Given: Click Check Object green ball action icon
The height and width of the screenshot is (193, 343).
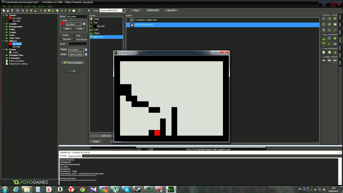Looking at the screenshot, I should tap(335, 19).
